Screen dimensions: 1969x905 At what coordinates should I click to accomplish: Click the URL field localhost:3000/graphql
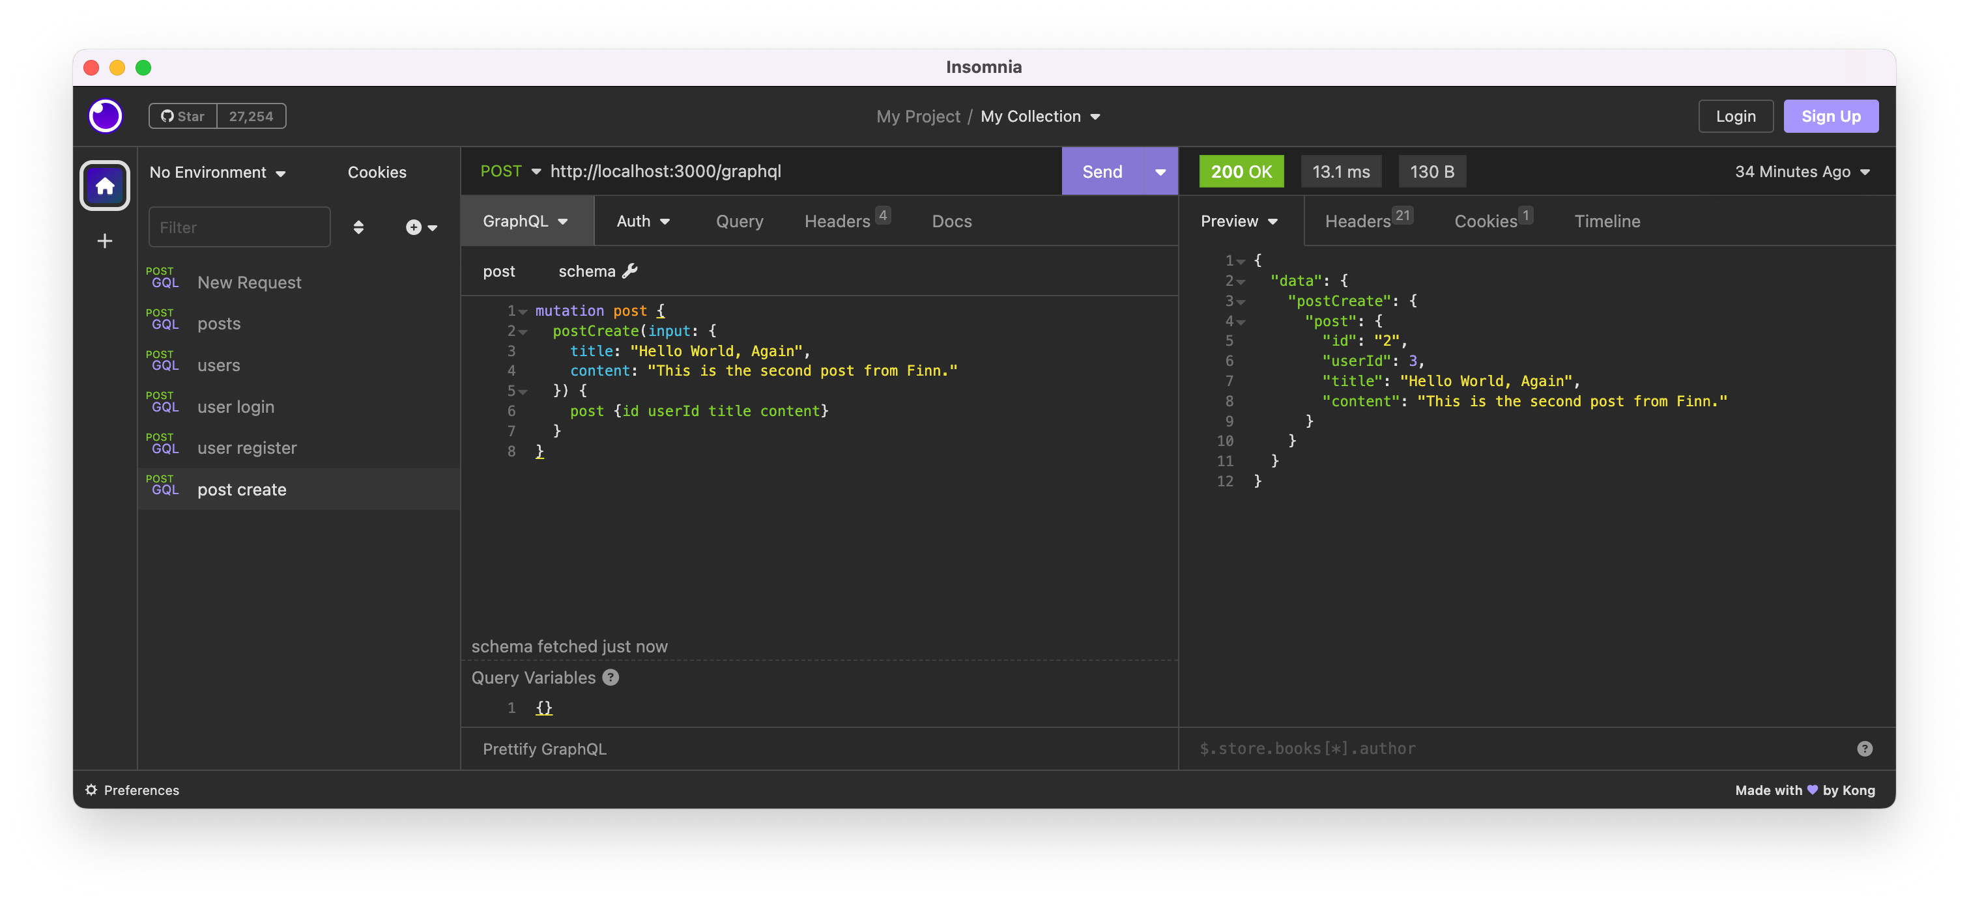[803, 171]
